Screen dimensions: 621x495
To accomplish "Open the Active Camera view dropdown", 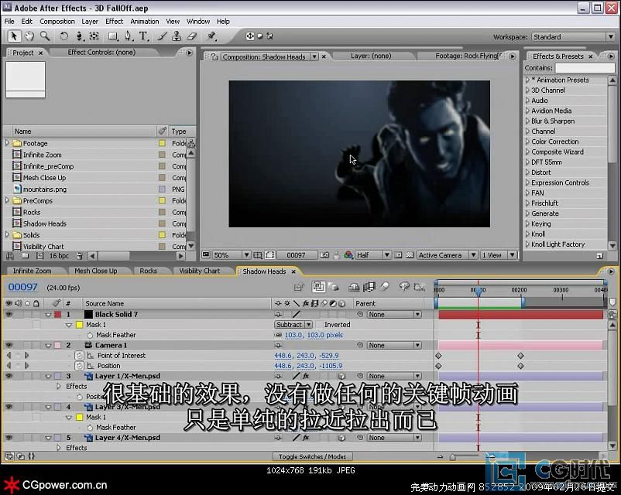I will [447, 255].
